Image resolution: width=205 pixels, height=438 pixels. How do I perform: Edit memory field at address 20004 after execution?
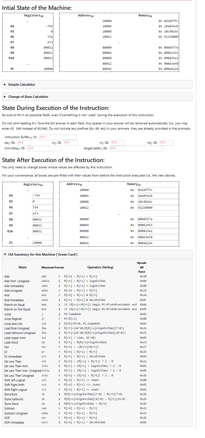click(x=158, y=196)
